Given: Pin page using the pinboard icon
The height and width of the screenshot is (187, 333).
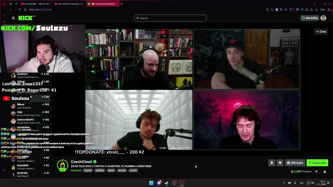Looking at the screenshot, I should pyautogui.click(x=267, y=10).
